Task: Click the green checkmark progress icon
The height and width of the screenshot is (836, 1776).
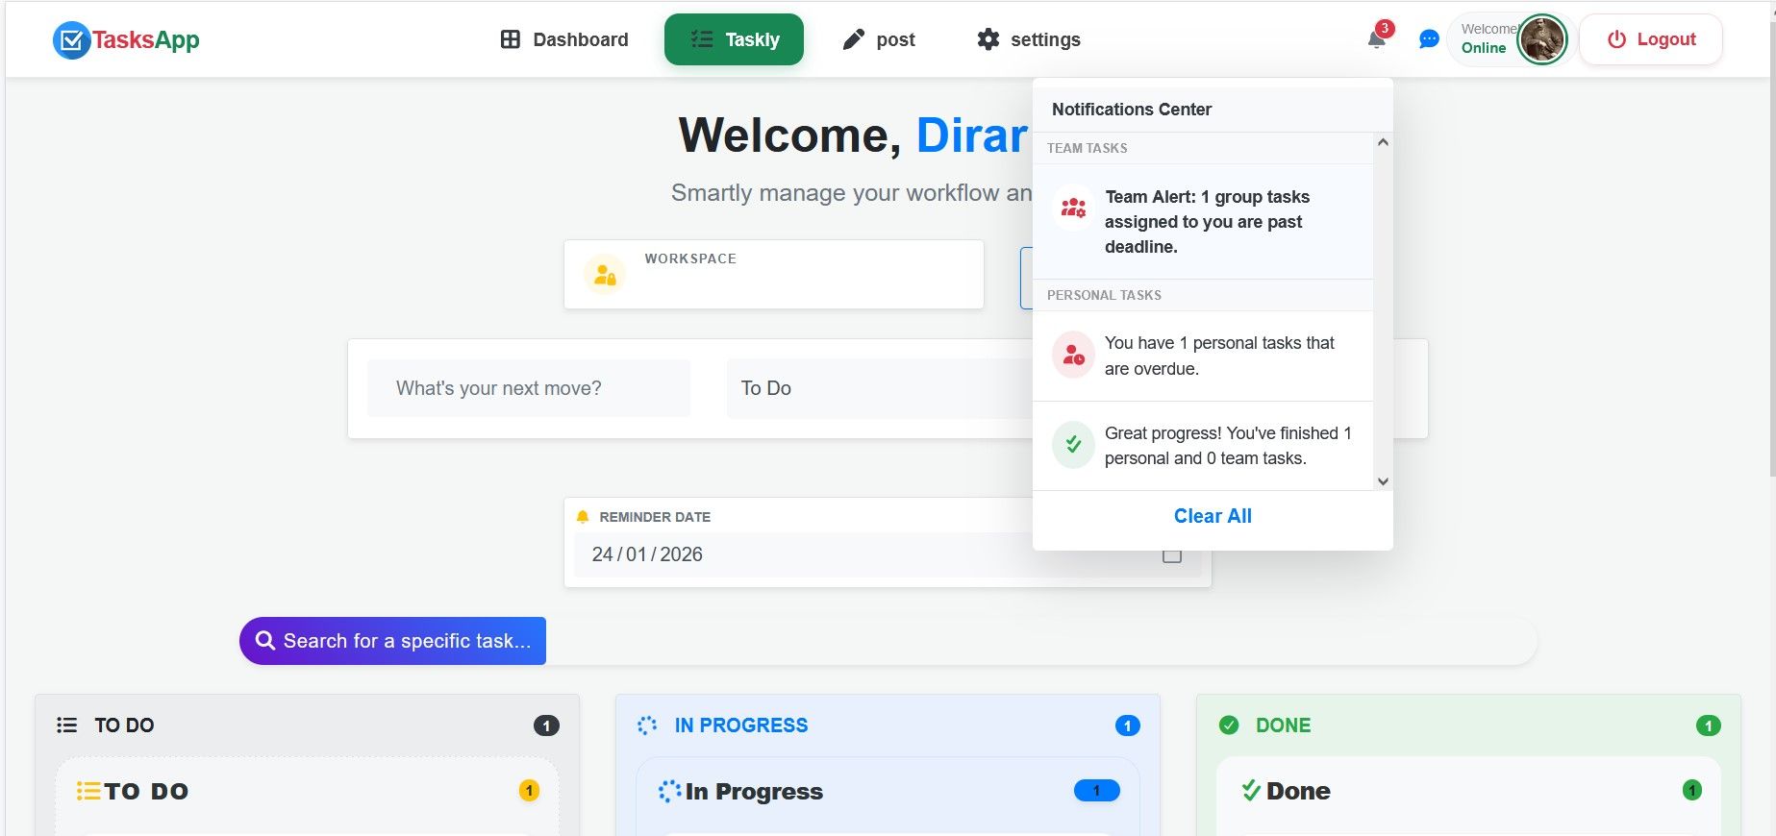Action: click(1073, 445)
